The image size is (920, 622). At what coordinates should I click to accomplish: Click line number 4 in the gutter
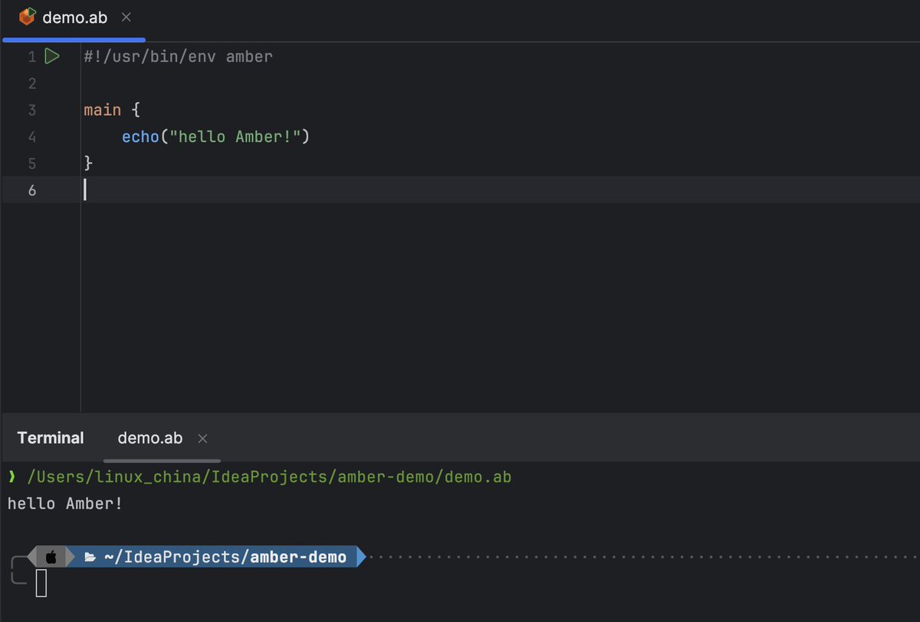coord(31,137)
